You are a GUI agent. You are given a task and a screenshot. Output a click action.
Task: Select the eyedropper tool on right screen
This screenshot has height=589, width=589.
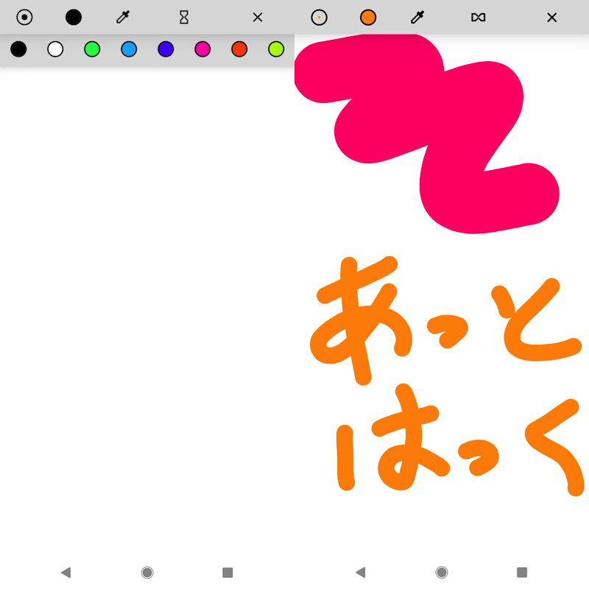417,18
